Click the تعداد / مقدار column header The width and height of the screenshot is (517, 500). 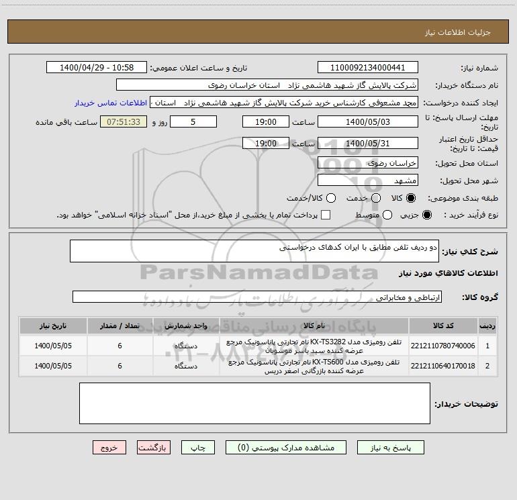click(x=120, y=326)
